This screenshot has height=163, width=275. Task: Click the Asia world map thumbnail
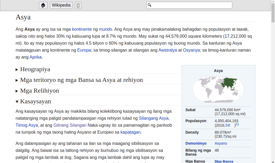[x=218, y=90]
